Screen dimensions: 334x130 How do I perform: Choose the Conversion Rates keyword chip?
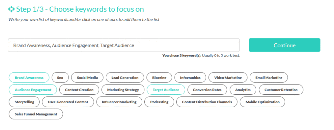207,90
